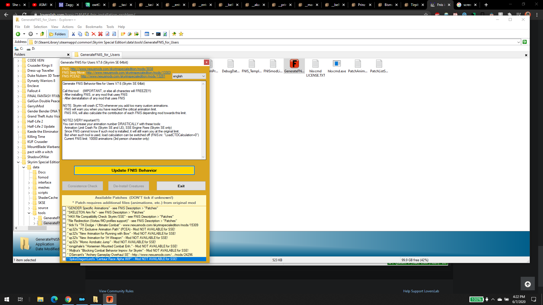This screenshot has height=305, width=543.
Task: Click the Copy To folder icon
Action: point(130,34)
